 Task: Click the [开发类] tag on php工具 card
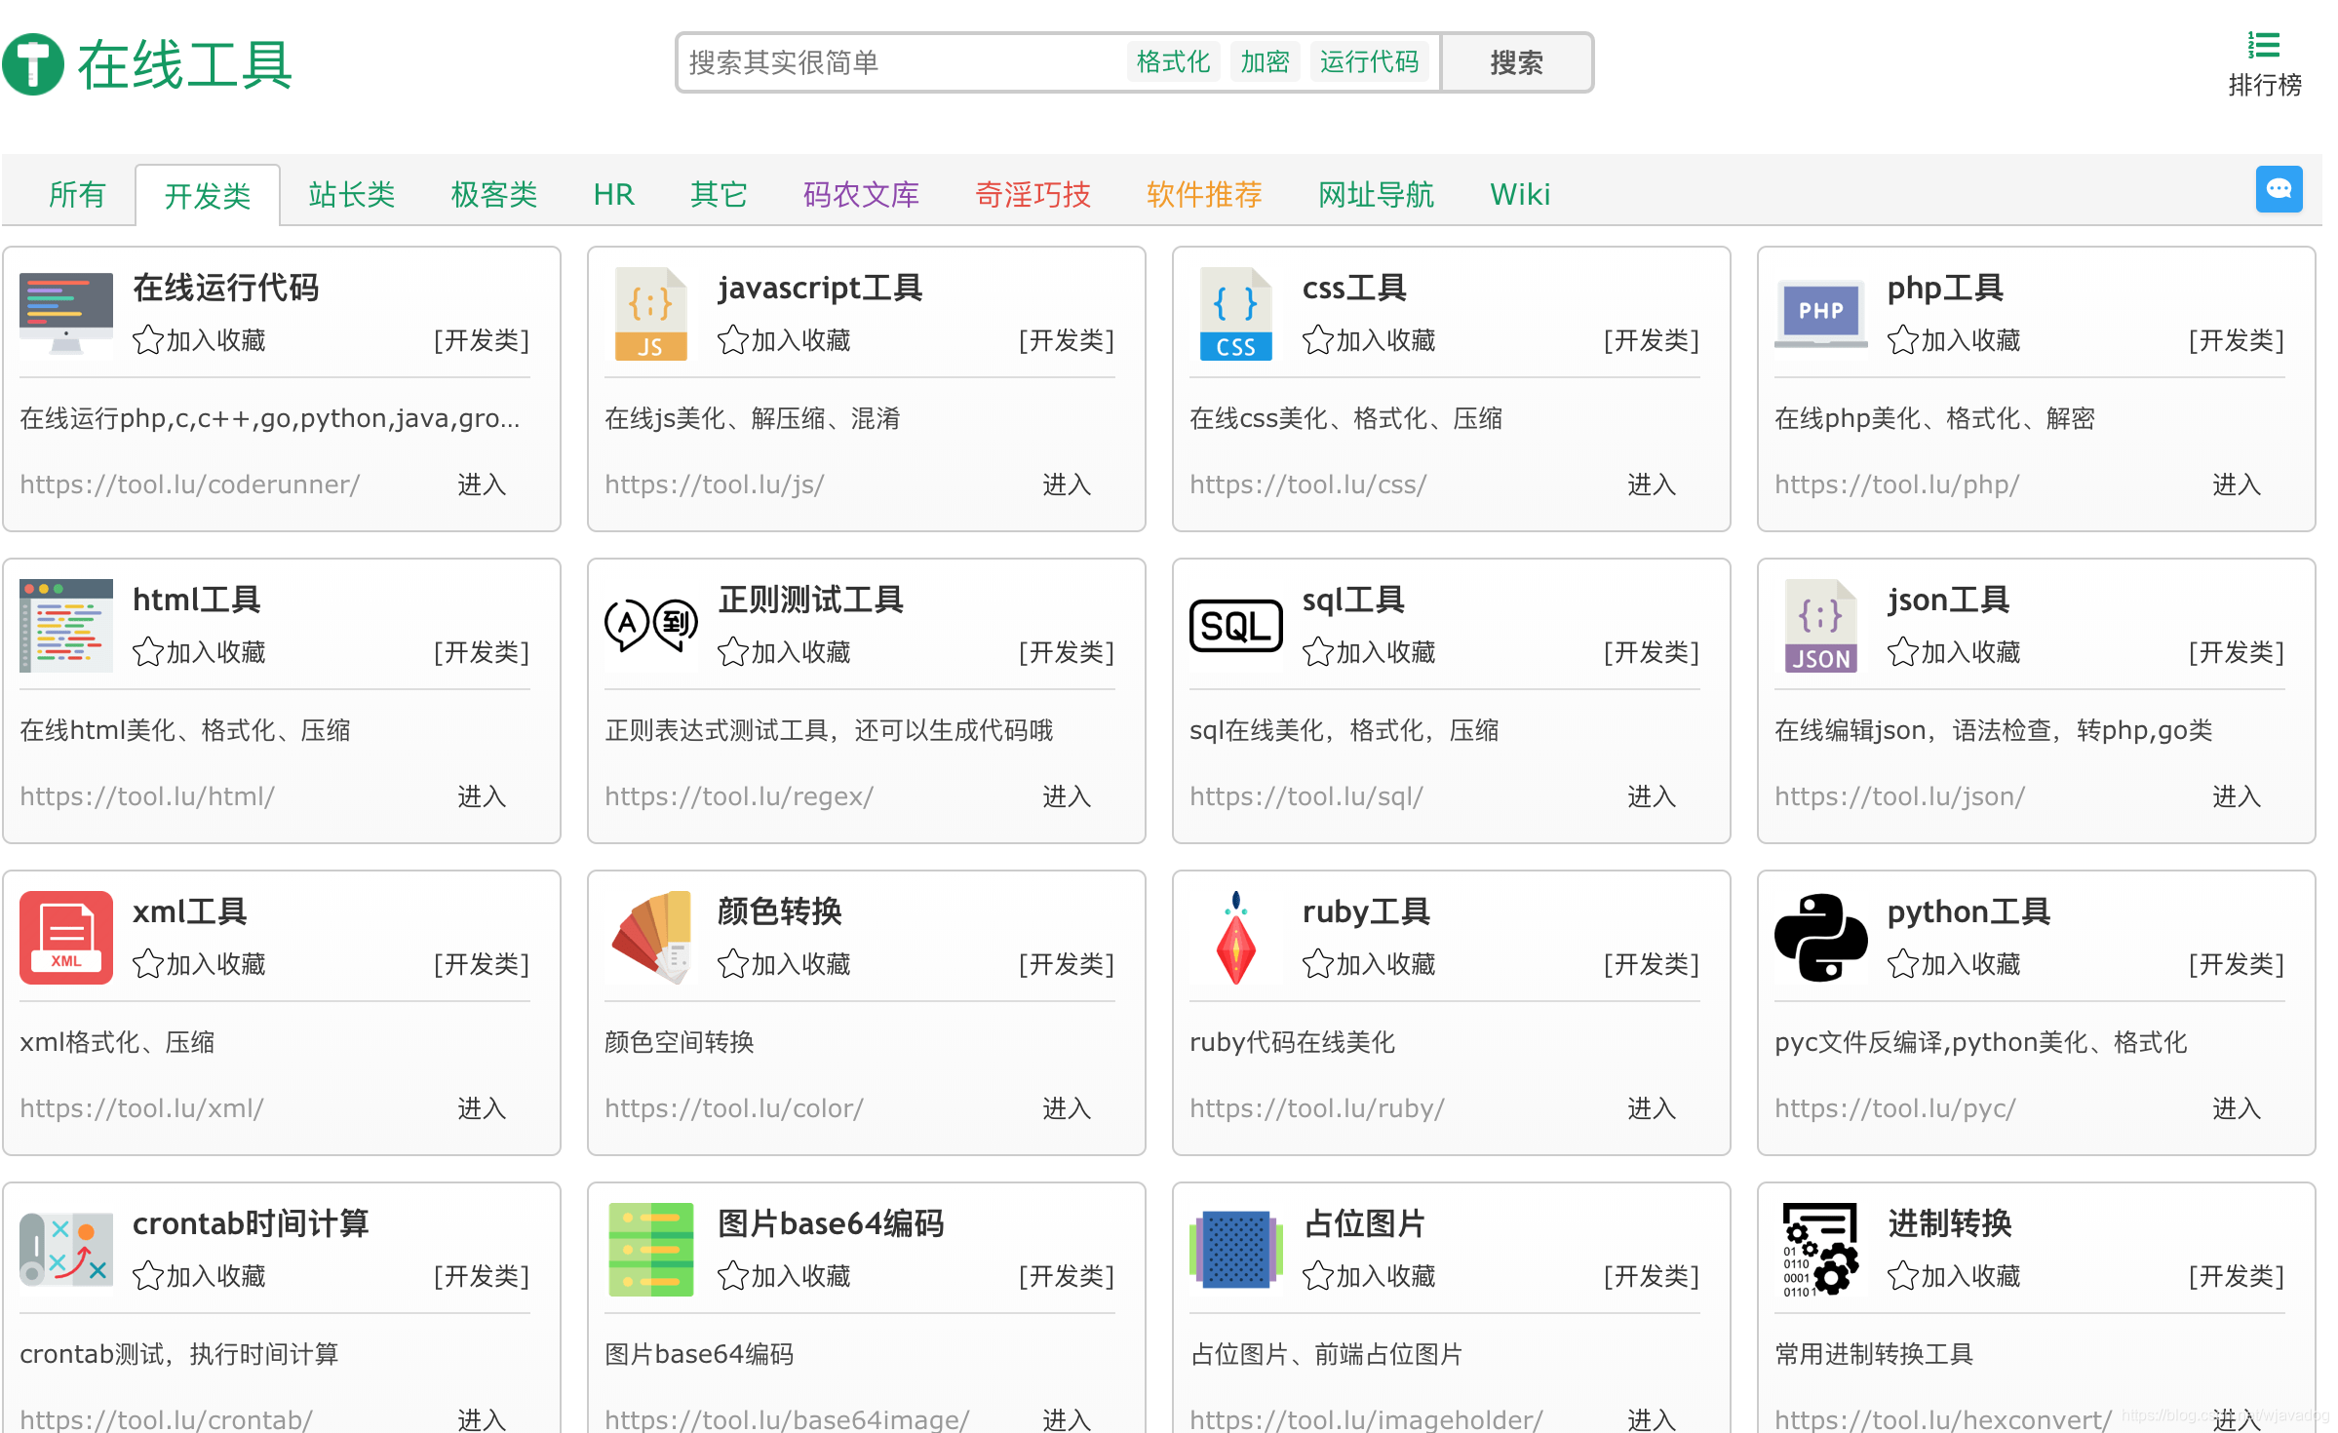(2237, 340)
